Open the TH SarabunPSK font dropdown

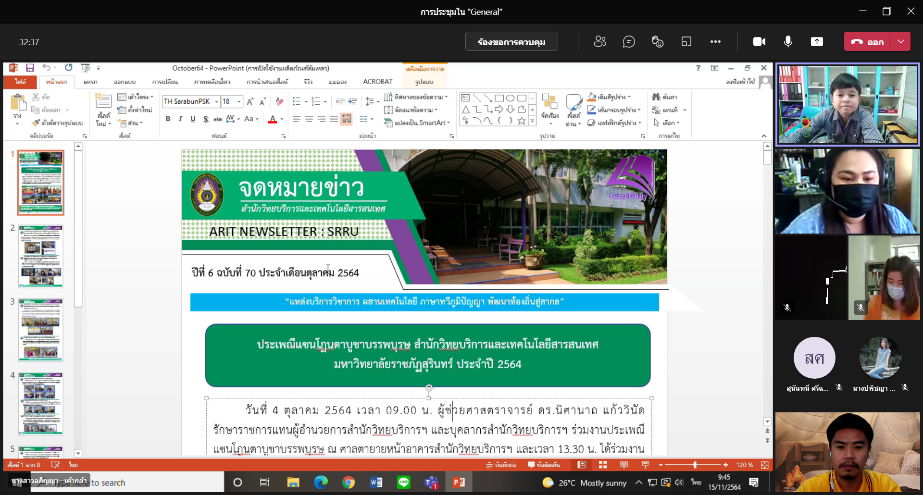(216, 101)
